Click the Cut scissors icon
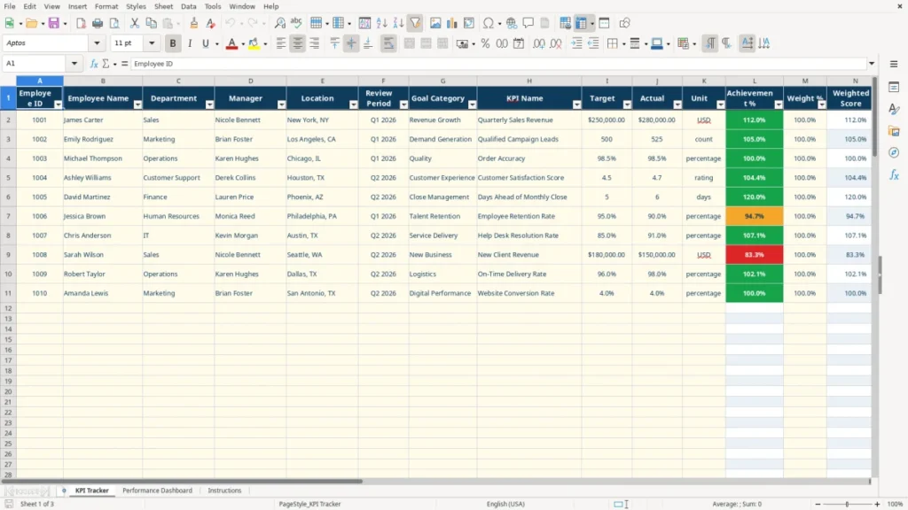 pos(135,23)
